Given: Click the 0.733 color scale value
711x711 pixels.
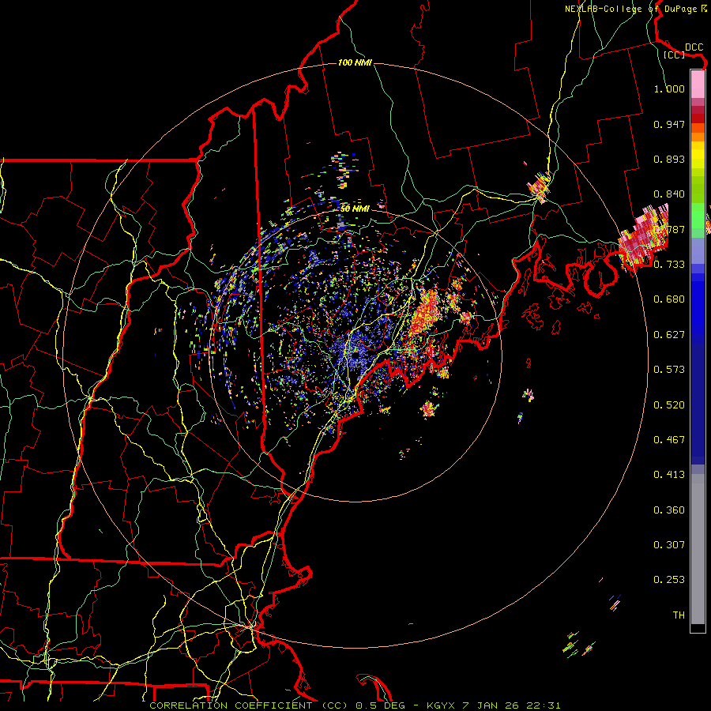Looking at the screenshot, I should (x=669, y=265).
